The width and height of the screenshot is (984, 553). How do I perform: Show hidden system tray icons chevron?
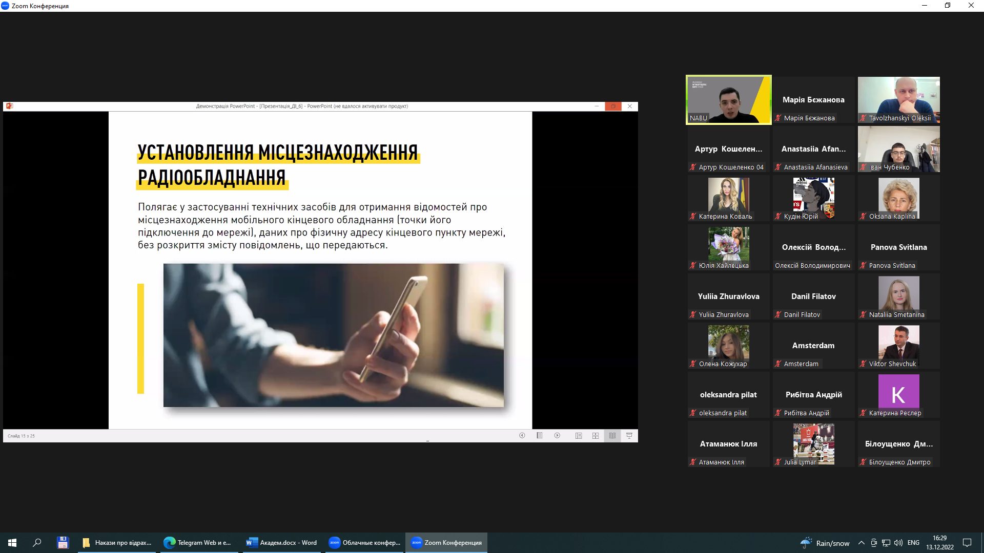861,543
